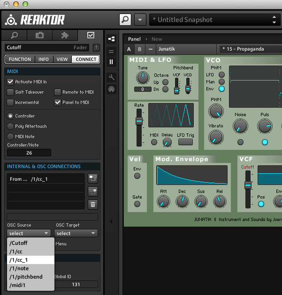Choose /1/cc from the OSC source list
The height and width of the screenshot is (295, 282).
(30, 251)
